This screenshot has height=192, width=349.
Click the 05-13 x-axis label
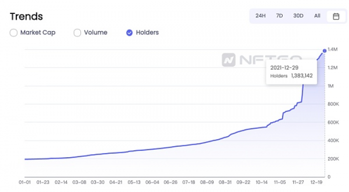pos(134,182)
